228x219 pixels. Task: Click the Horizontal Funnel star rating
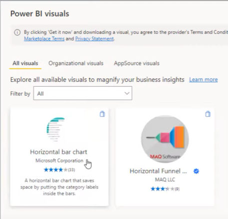point(165,189)
